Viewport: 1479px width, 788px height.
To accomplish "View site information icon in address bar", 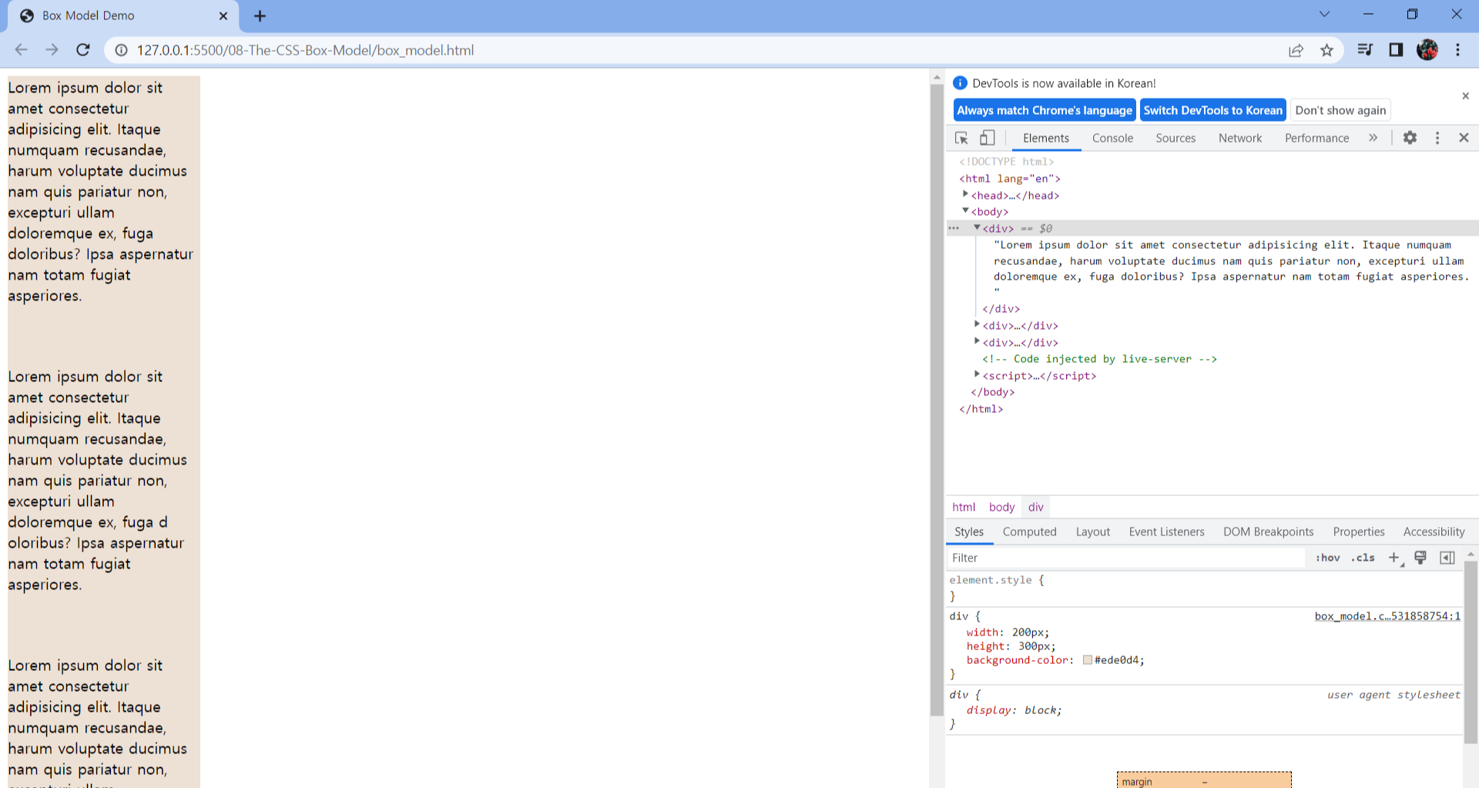I will tap(121, 50).
